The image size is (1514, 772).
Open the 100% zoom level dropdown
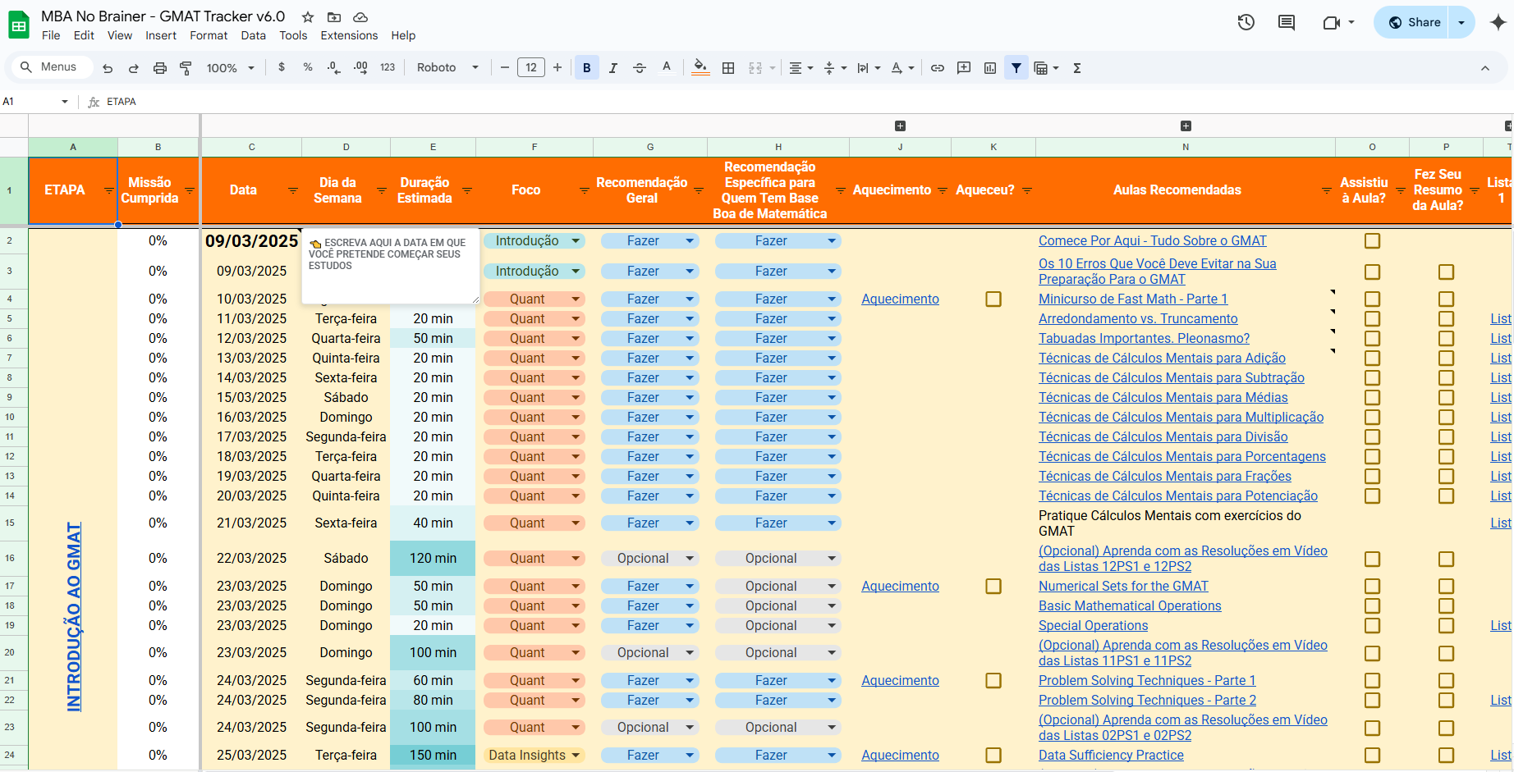click(231, 68)
